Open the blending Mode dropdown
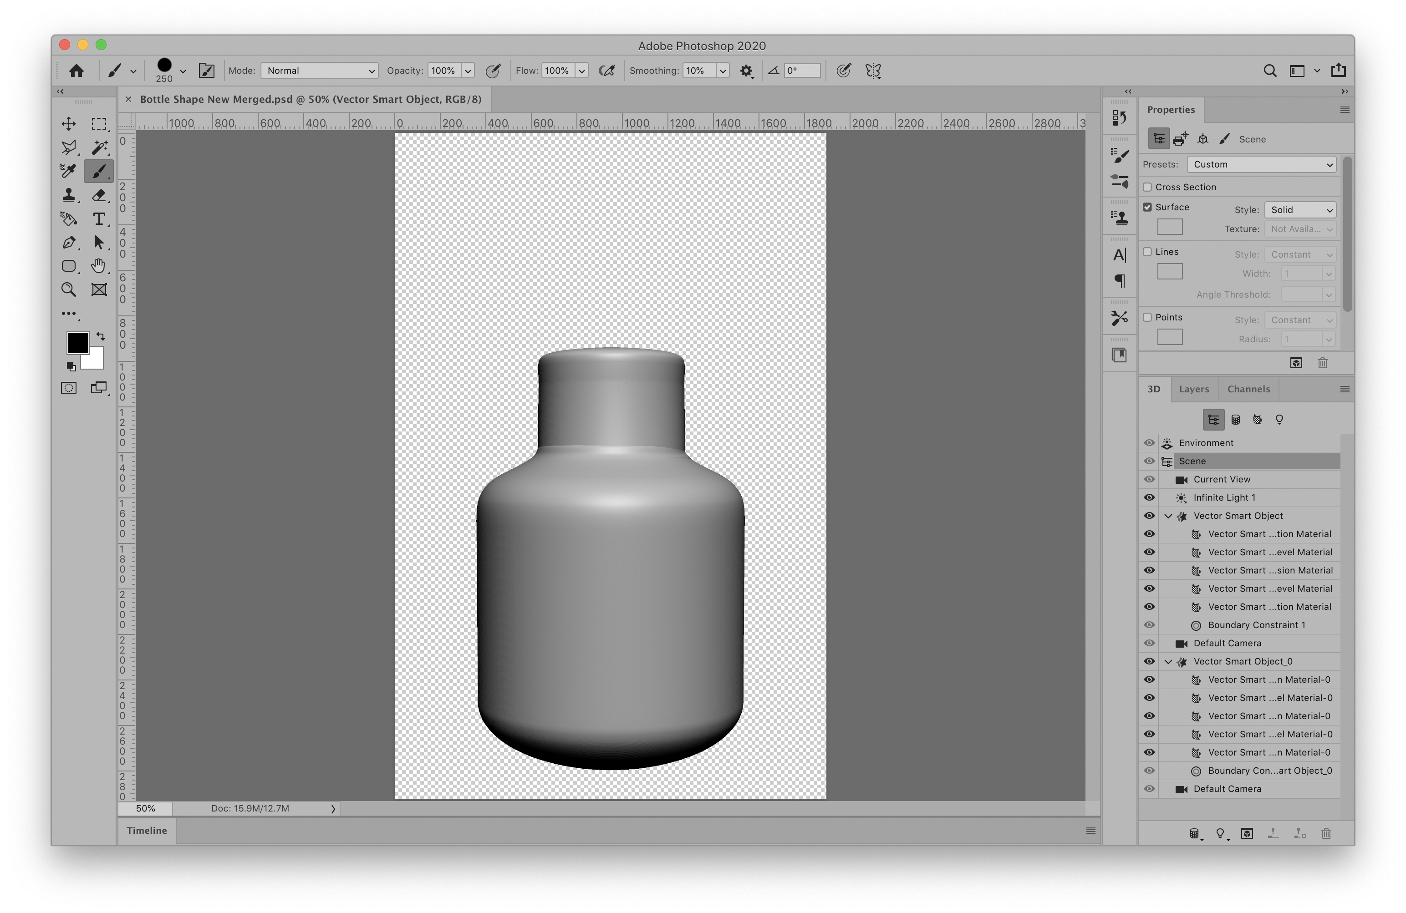Image resolution: width=1406 pixels, height=913 pixels. pyautogui.click(x=319, y=71)
